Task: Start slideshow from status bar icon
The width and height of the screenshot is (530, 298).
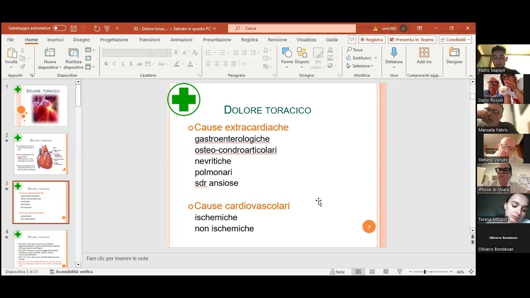Action: click(x=400, y=272)
